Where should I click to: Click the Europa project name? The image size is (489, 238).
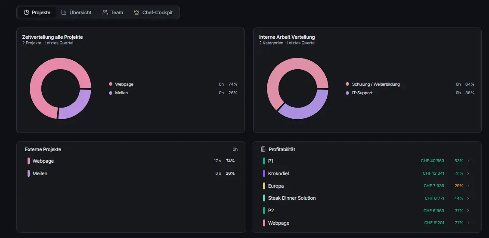click(x=275, y=186)
